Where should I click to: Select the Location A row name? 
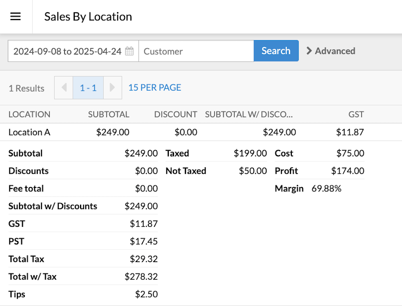click(x=29, y=132)
